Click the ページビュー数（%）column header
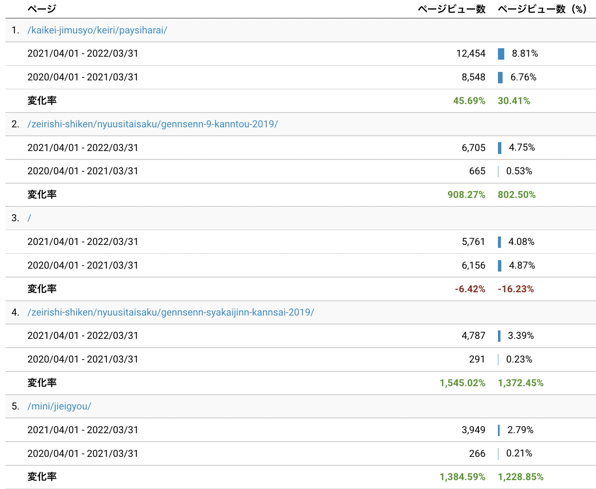This screenshot has height=489, width=596. click(542, 9)
